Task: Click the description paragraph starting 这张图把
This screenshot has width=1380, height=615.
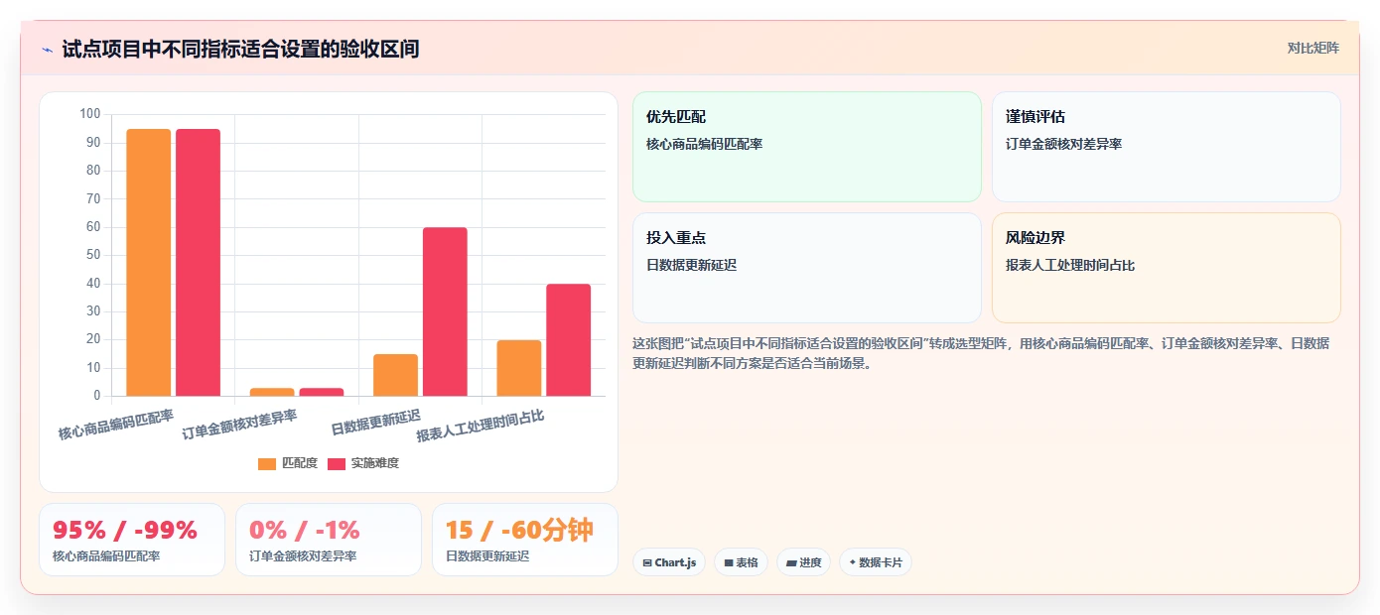Action: click(981, 353)
